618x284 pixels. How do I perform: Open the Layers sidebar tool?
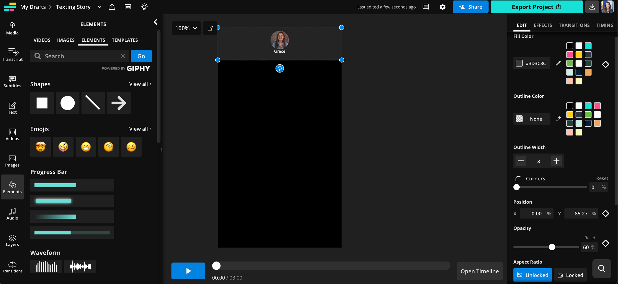(x=12, y=241)
